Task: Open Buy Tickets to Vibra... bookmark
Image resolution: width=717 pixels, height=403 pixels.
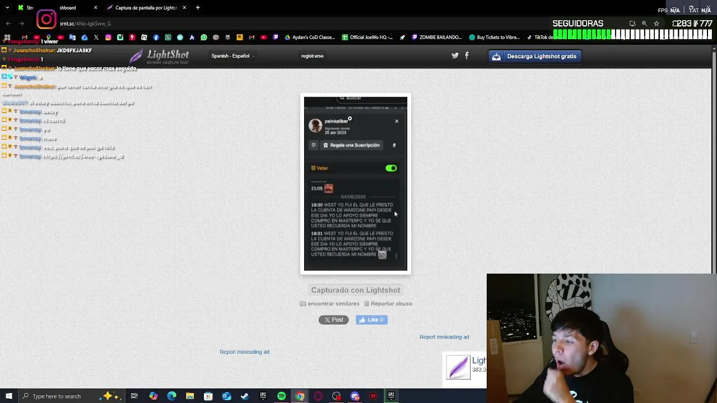Action: (495, 38)
